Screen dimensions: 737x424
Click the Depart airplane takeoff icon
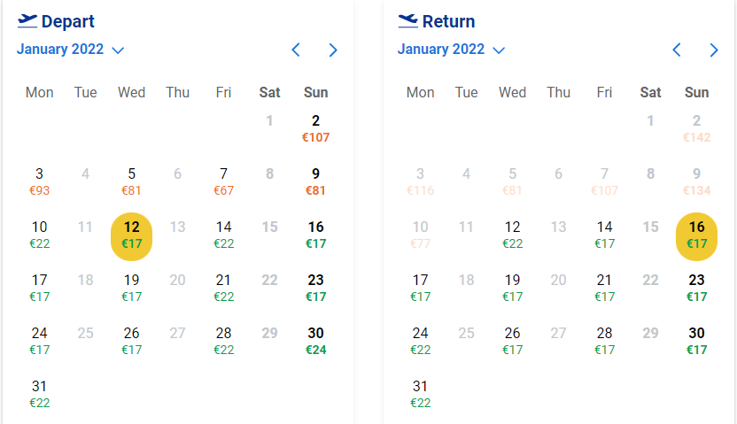tap(27, 21)
